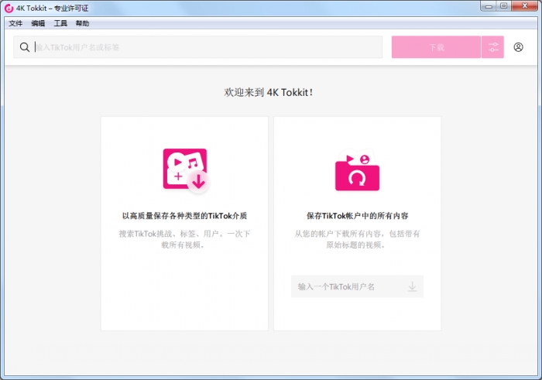542x380 pixels.
Task: Click the 4K Tokkit app logo in title bar
Action: click(x=9, y=8)
